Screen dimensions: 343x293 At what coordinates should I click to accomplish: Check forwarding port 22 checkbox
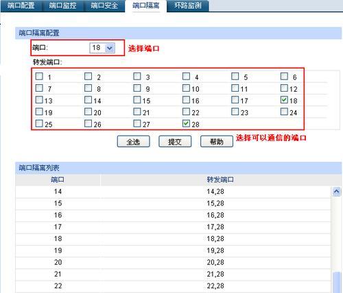pyautogui.click(x=187, y=112)
